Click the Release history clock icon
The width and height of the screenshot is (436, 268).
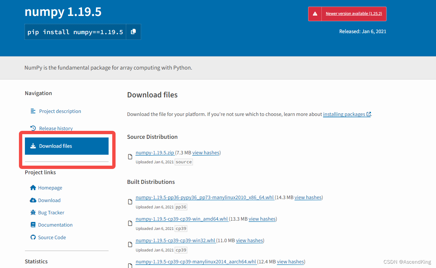[33, 128]
